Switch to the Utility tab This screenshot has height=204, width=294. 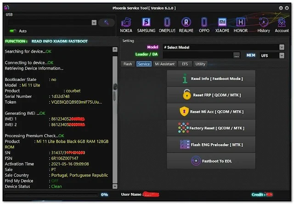tap(200, 64)
